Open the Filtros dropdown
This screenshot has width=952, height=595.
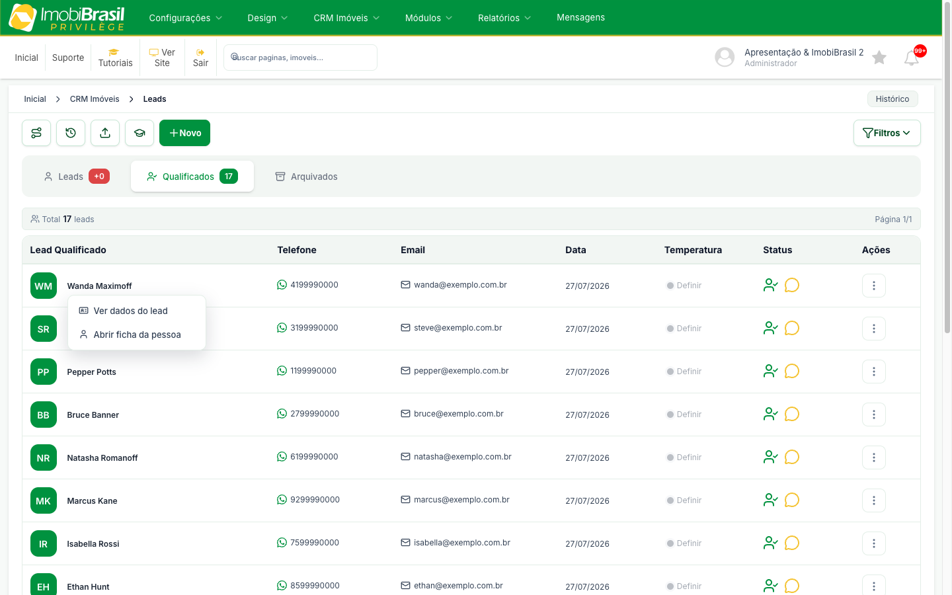pyautogui.click(x=887, y=133)
